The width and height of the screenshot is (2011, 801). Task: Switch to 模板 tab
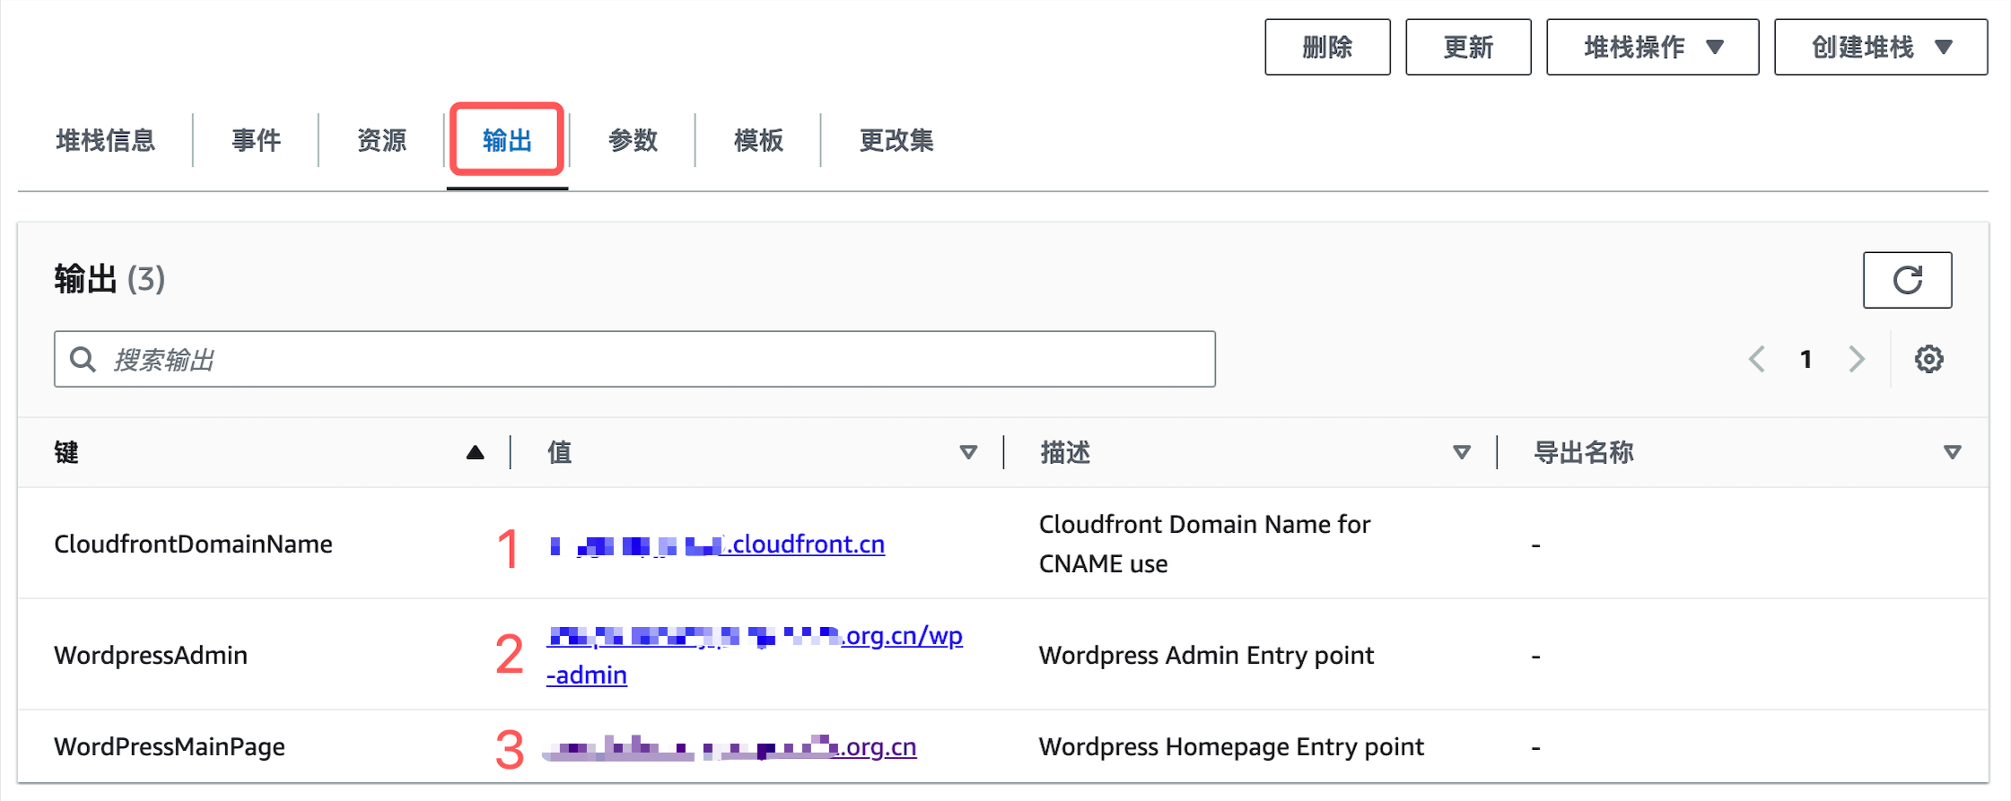coord(758,141)
